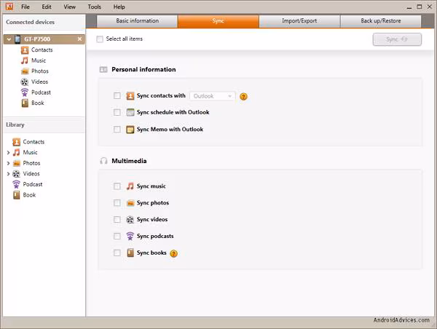This screenshot has height=329, width=437.
Task: Click the Contacts icon under GT-P7500
Action: pyautogui.click(x=25, y=50)
